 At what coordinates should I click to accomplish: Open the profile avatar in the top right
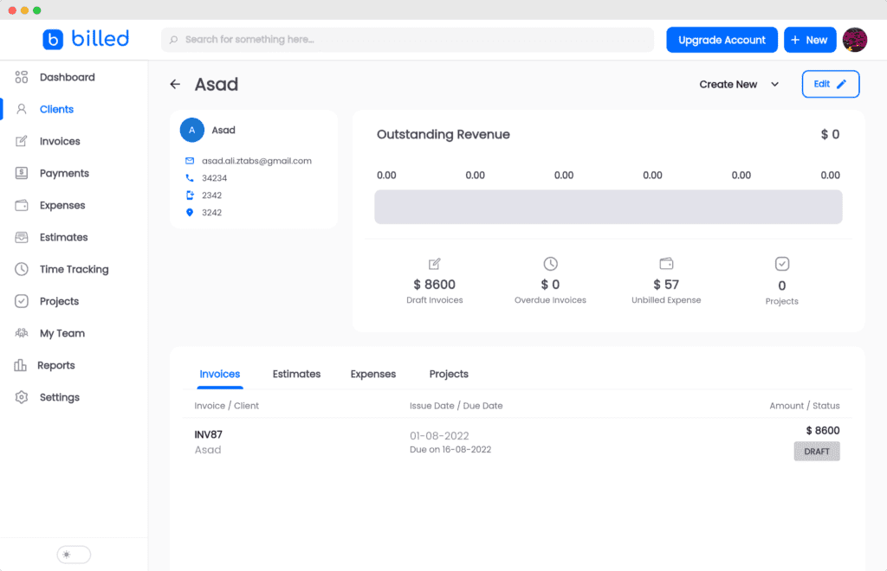pos(855,40)
